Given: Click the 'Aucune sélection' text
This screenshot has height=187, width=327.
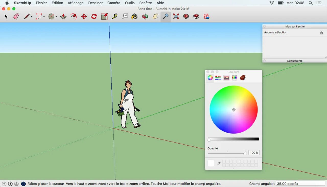Looking at the screenshot, I should 276,32.
